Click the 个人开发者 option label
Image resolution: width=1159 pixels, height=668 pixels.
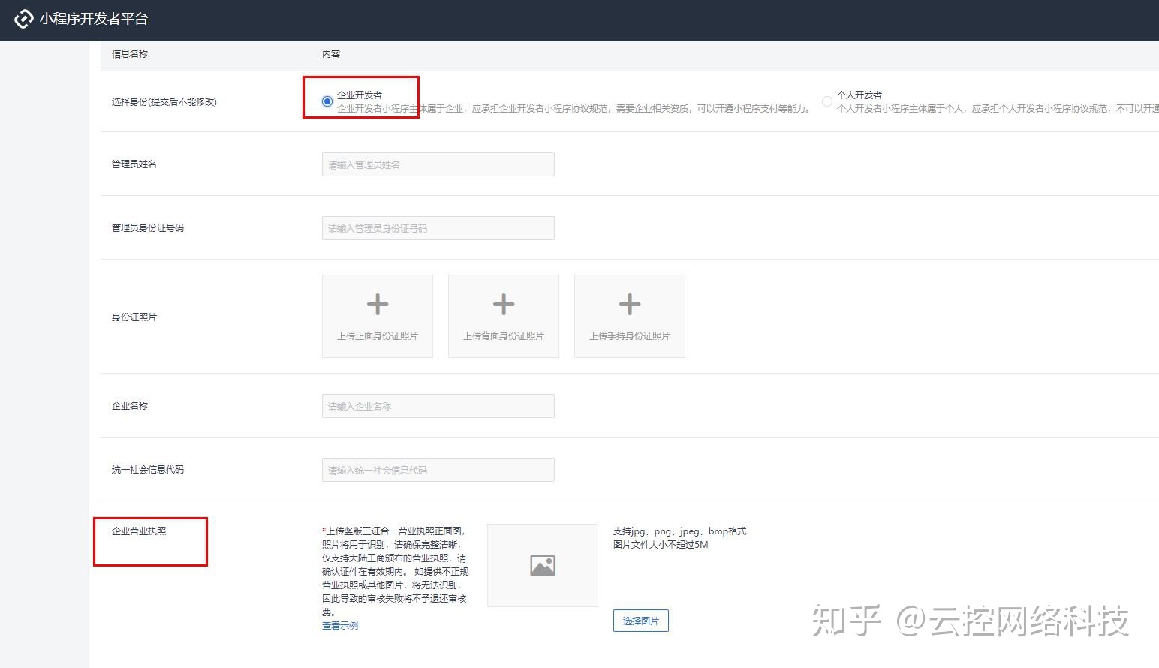pyautogui.click(x=859, y=95)
